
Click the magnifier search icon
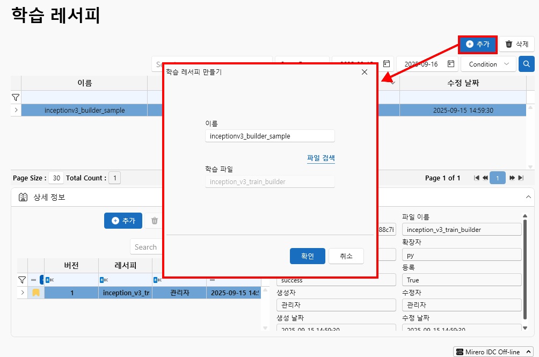[526, 64]
